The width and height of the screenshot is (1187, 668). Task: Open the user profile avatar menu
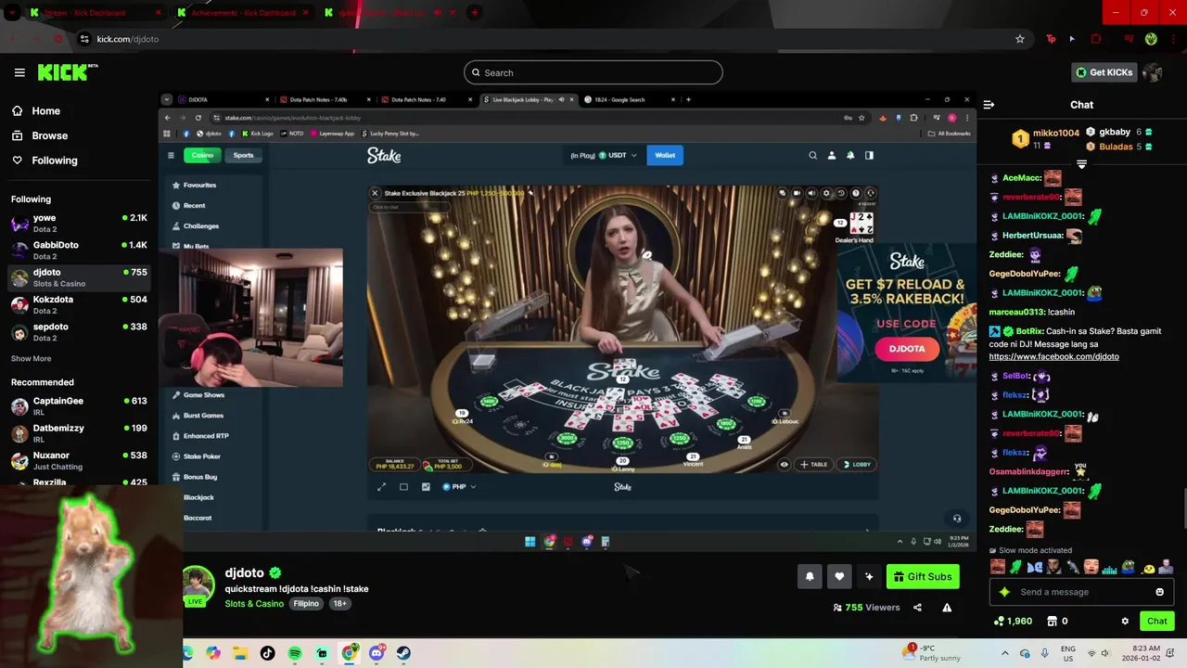[x=1153, y=72]
